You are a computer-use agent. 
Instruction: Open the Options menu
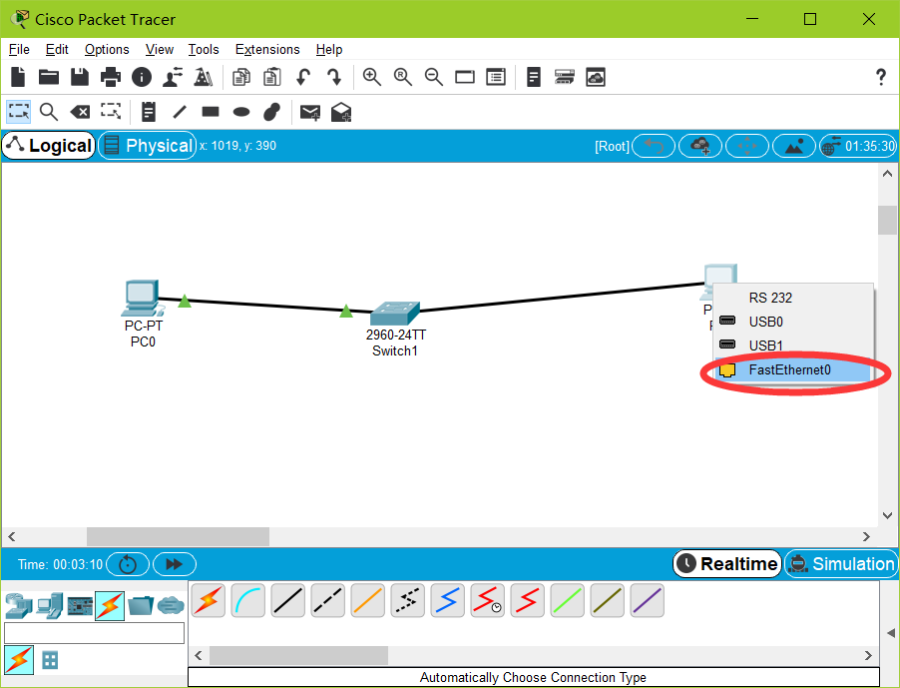107,49
